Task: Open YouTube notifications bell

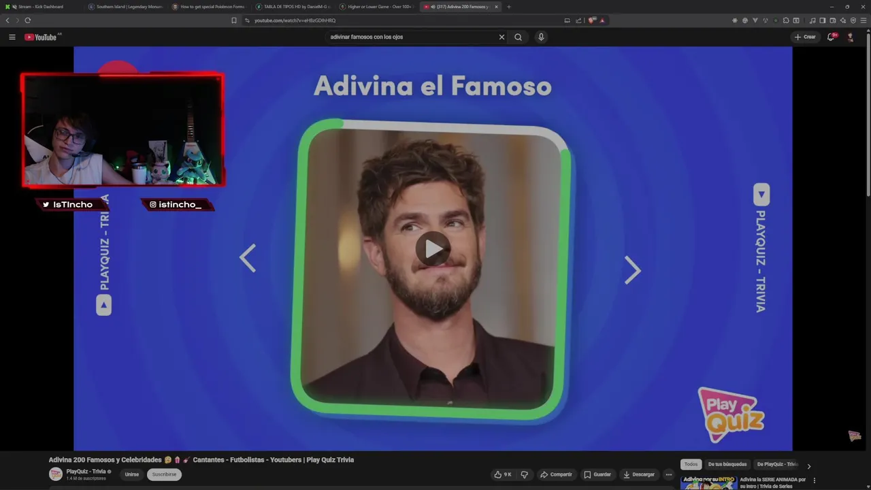Action: [x=830, y=37]
